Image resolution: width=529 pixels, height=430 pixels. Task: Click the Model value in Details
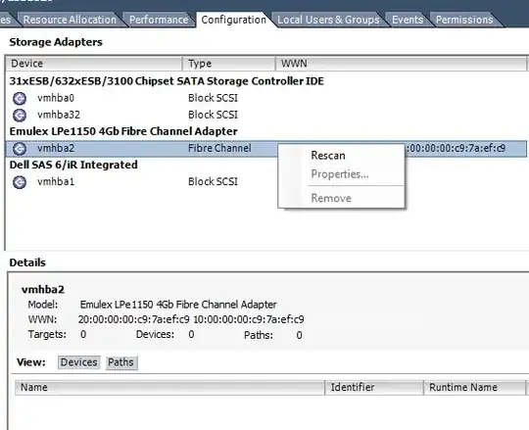tap(178, 305)
